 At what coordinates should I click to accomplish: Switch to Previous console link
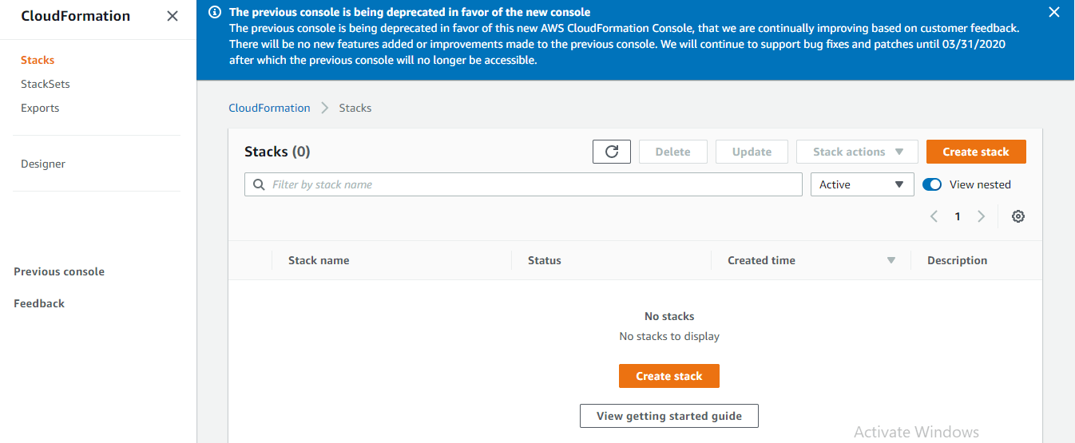click(59, 271)
